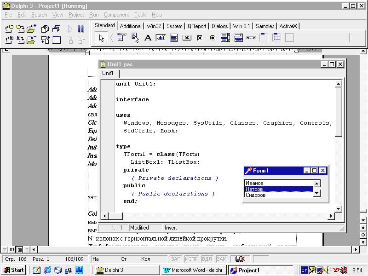Click Remove file from project icon
This screenshot has width=368, height=276.
[x=31, y=40]
